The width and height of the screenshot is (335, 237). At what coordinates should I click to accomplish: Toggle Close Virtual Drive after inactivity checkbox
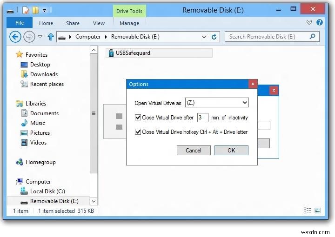[138, 117]
